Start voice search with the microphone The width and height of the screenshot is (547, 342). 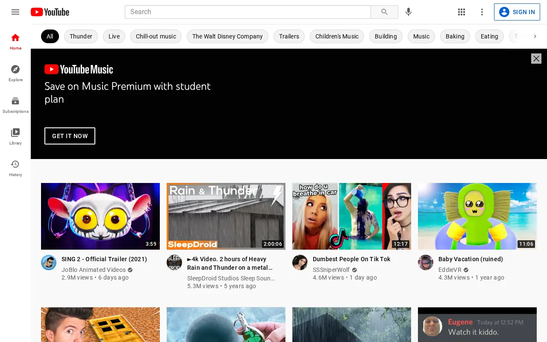(409, 12)
